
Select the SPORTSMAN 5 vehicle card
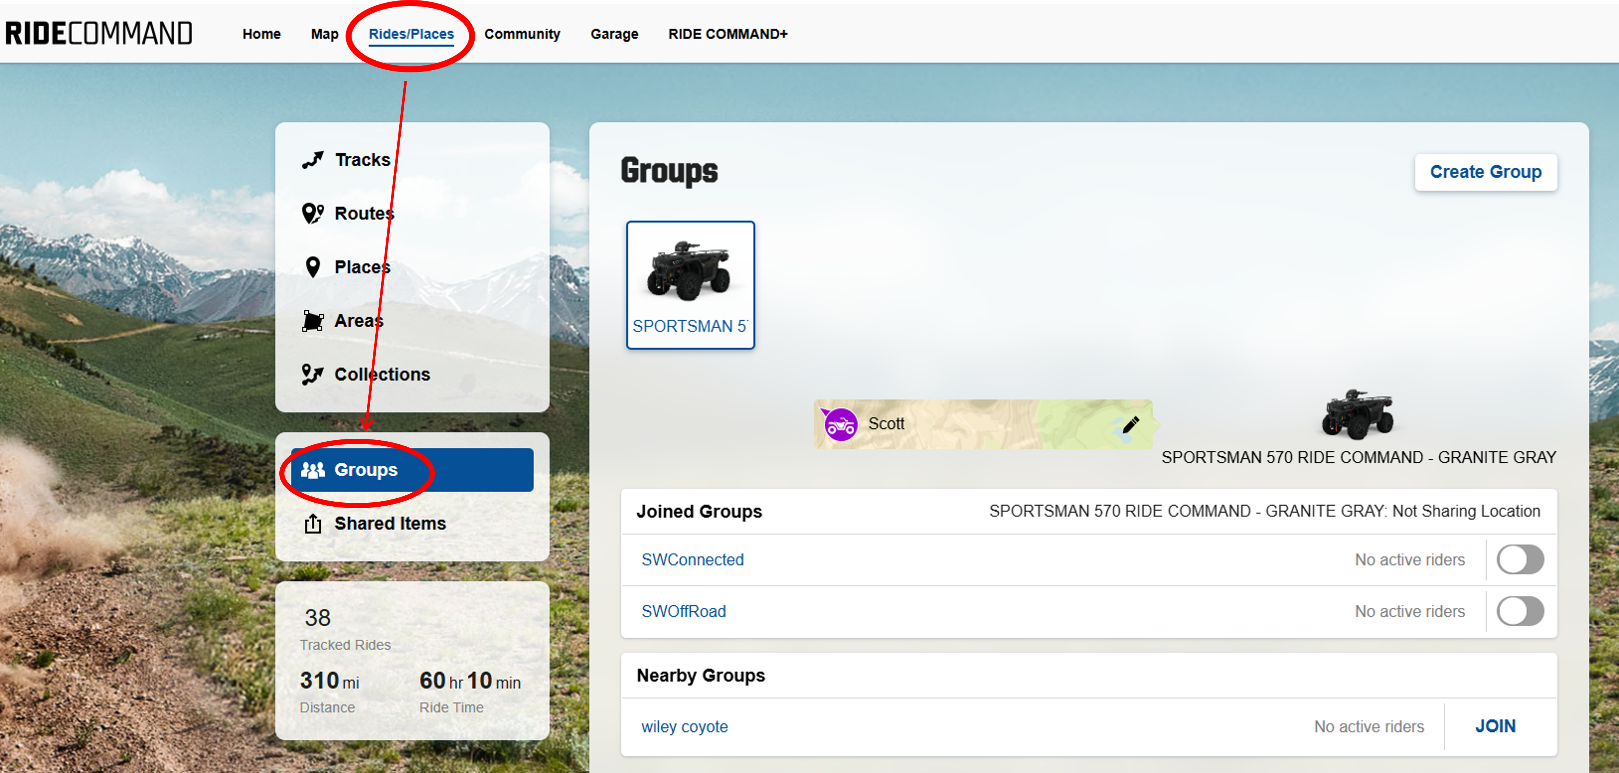[x=690, y=285]
